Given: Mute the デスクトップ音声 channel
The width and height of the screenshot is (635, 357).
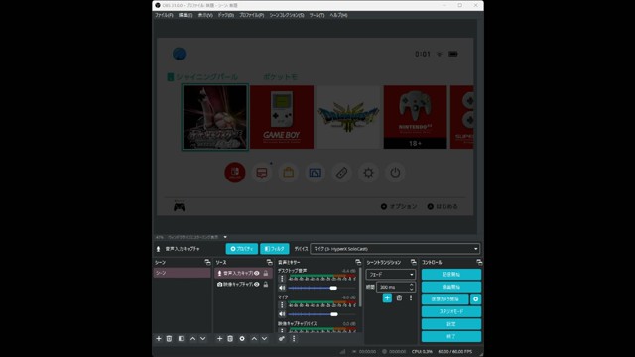Looking at the screenshot, I should (x=282, y=288).
